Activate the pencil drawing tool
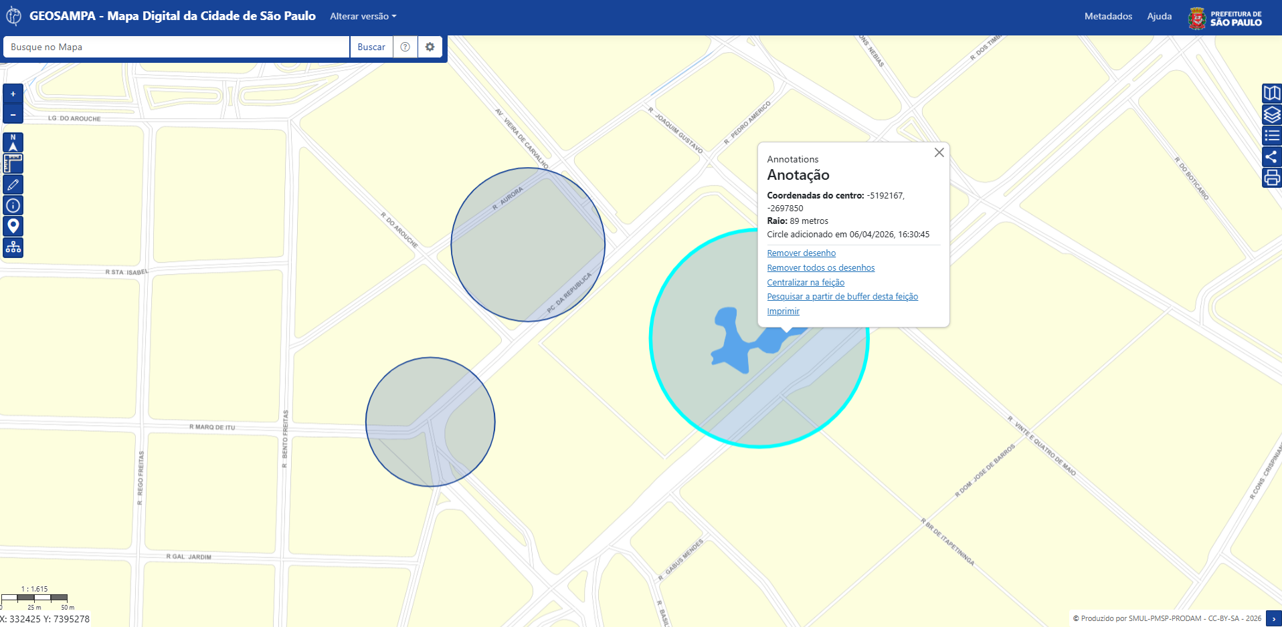Image resolution: width=1282 pixels, height=627 pixels. (13, 184)
